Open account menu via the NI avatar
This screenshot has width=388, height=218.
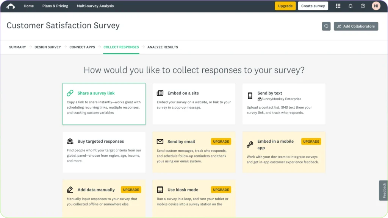[375, 6]
